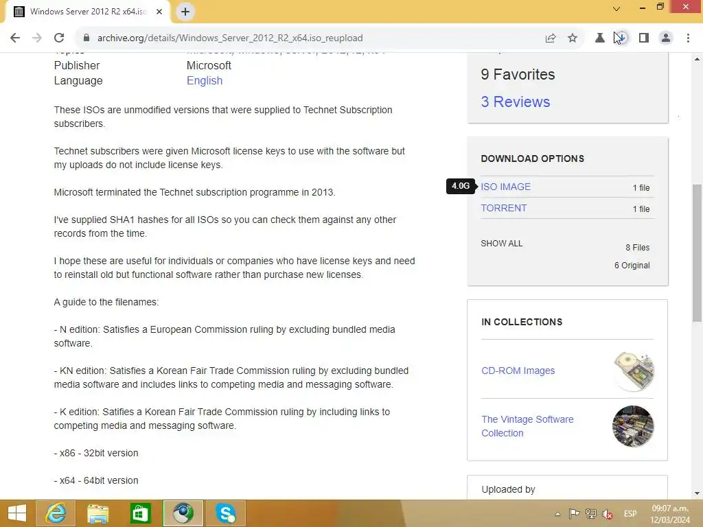Image resolution: width=703 pixels, height=527 pixels.
Task: Reload the archive.org page
Action: pyautogui.click(x=59, y=38)
